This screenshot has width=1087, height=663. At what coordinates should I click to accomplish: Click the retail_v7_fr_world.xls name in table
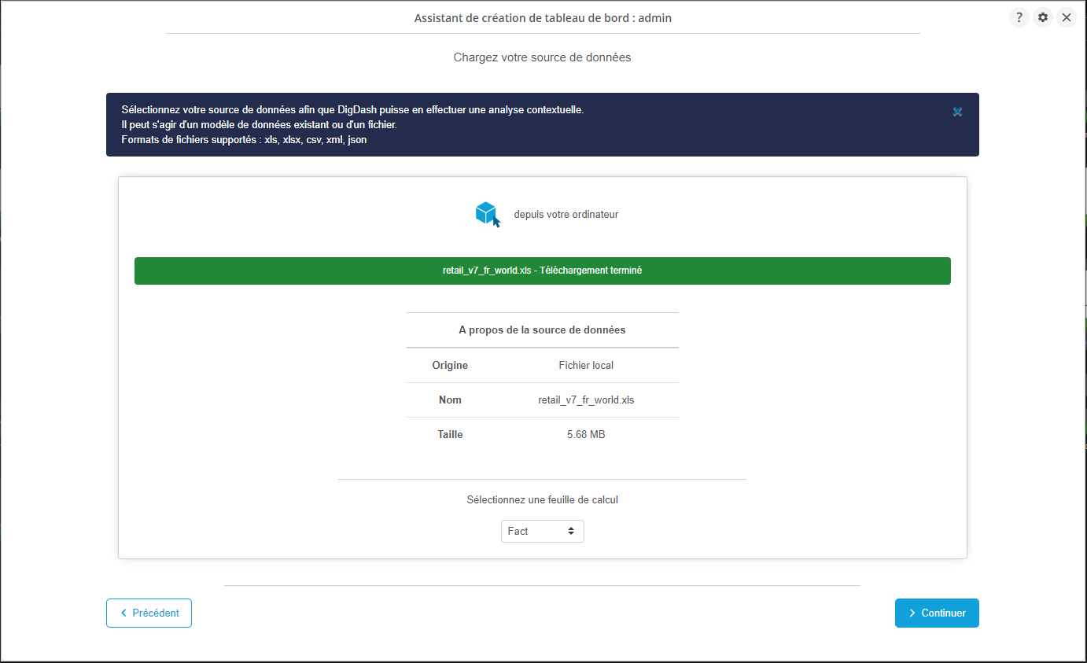coord(586,400)
